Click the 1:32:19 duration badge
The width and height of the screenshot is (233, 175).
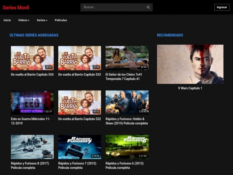coord(48,112)
